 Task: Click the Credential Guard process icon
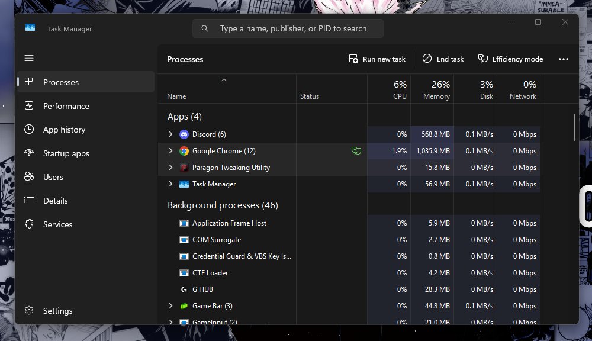pyautogui.click(x=184, y=256)
